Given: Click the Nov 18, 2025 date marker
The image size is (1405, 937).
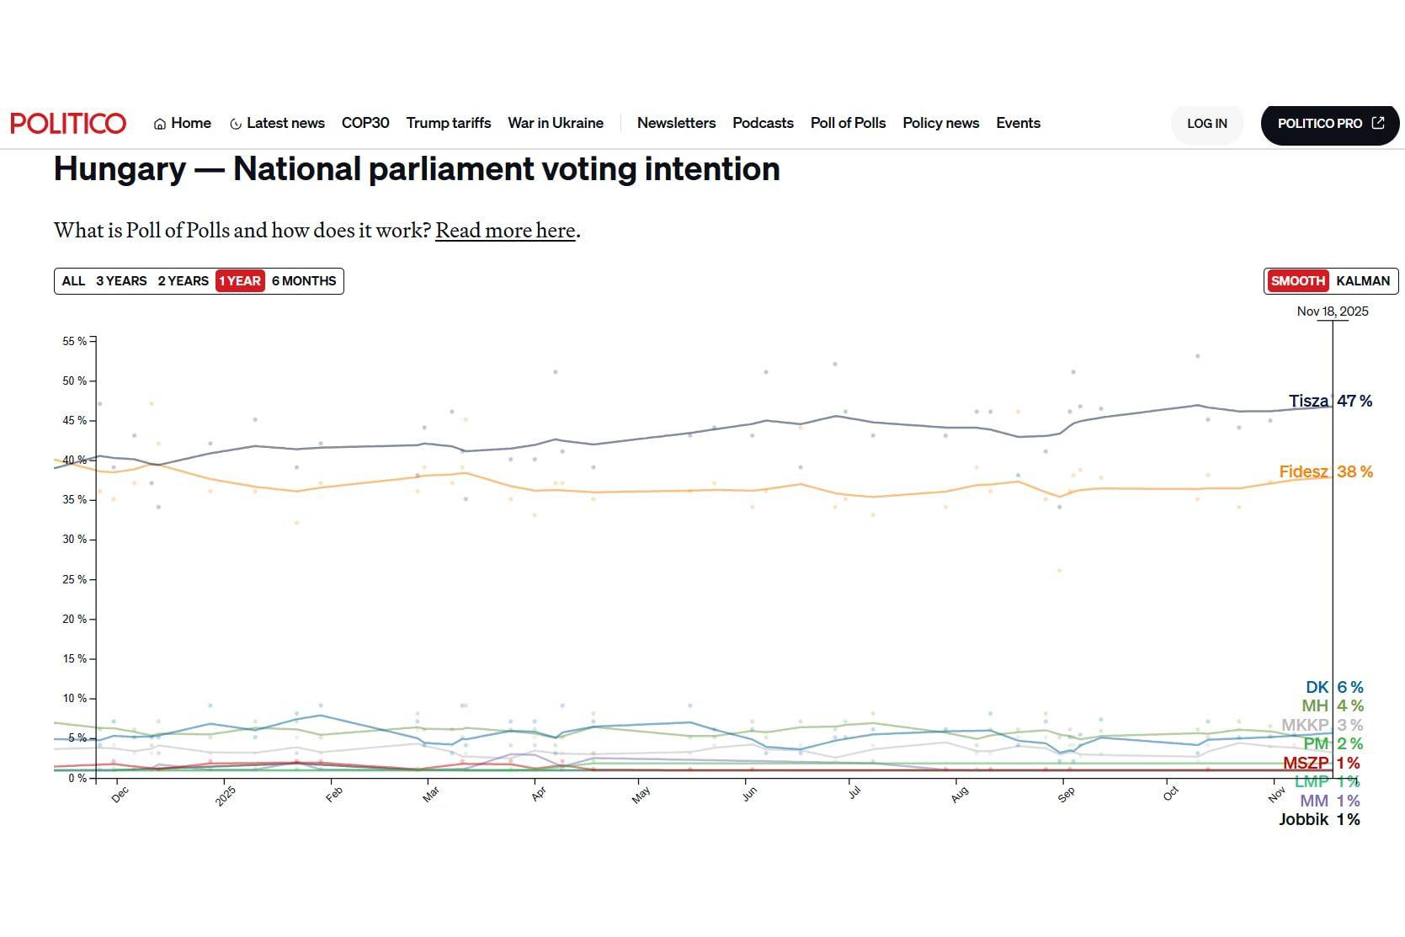Looking at the screenshot, I should click(x=1332, y=311).
